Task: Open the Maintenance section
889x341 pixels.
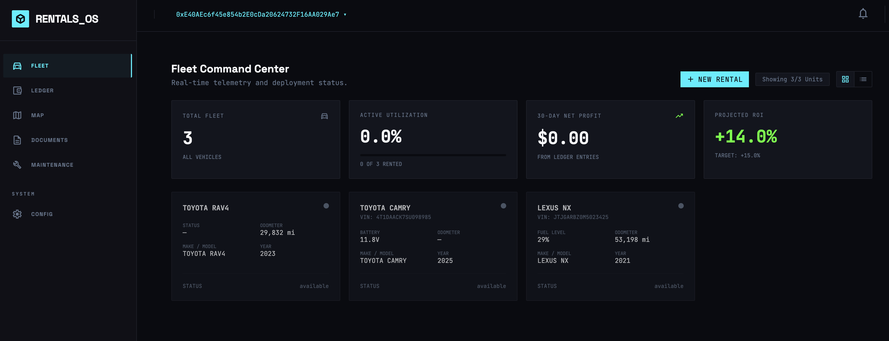Action: [x=52, y=165]
